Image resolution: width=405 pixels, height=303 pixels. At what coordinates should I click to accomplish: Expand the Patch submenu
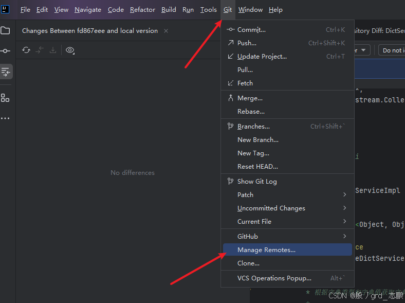point(287,194)
